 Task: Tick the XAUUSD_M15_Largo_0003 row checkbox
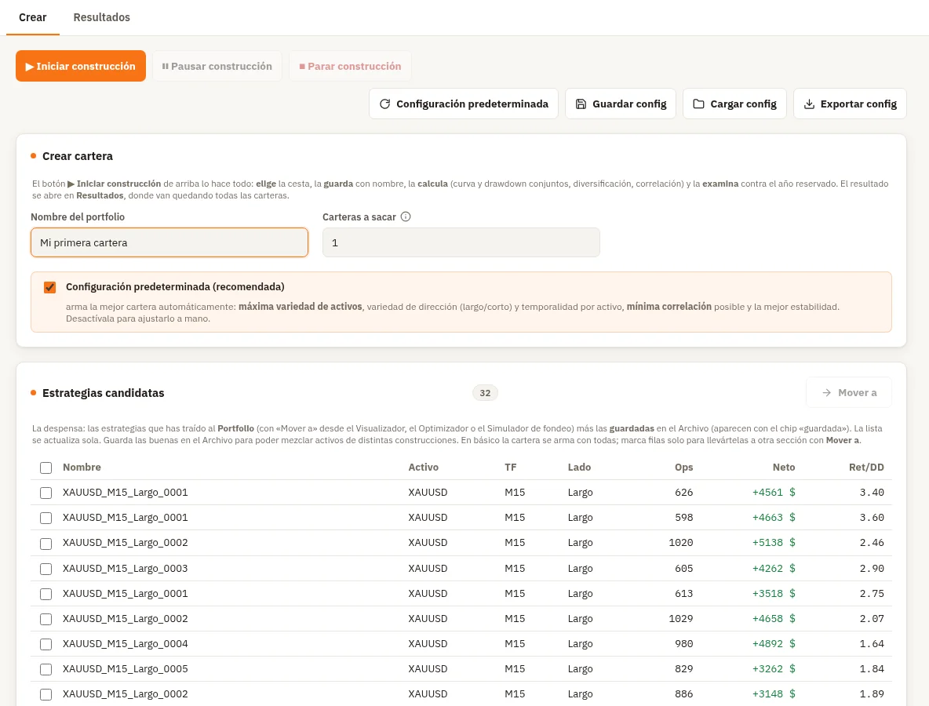[x=46, y=570]
